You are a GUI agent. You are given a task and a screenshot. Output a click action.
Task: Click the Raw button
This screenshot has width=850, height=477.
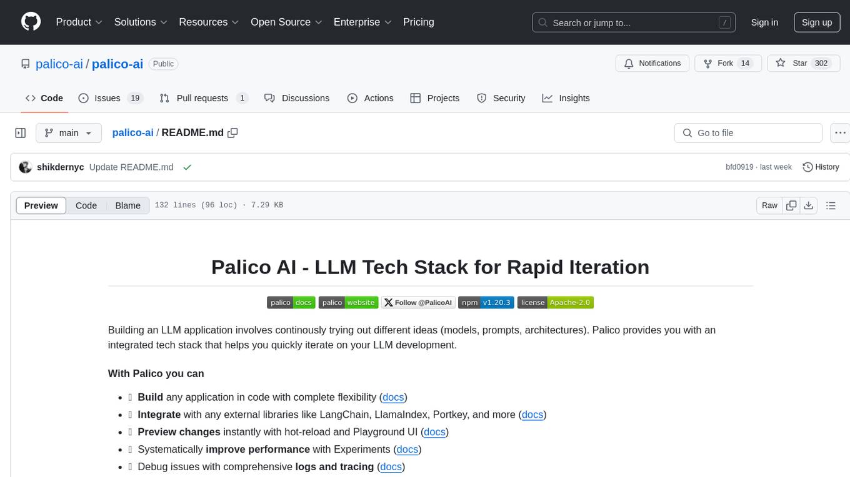pos(769,205)
